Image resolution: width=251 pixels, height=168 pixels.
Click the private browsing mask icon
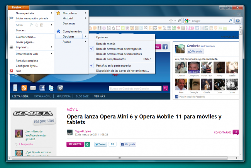pyautogui.click(x=11, y=18)
